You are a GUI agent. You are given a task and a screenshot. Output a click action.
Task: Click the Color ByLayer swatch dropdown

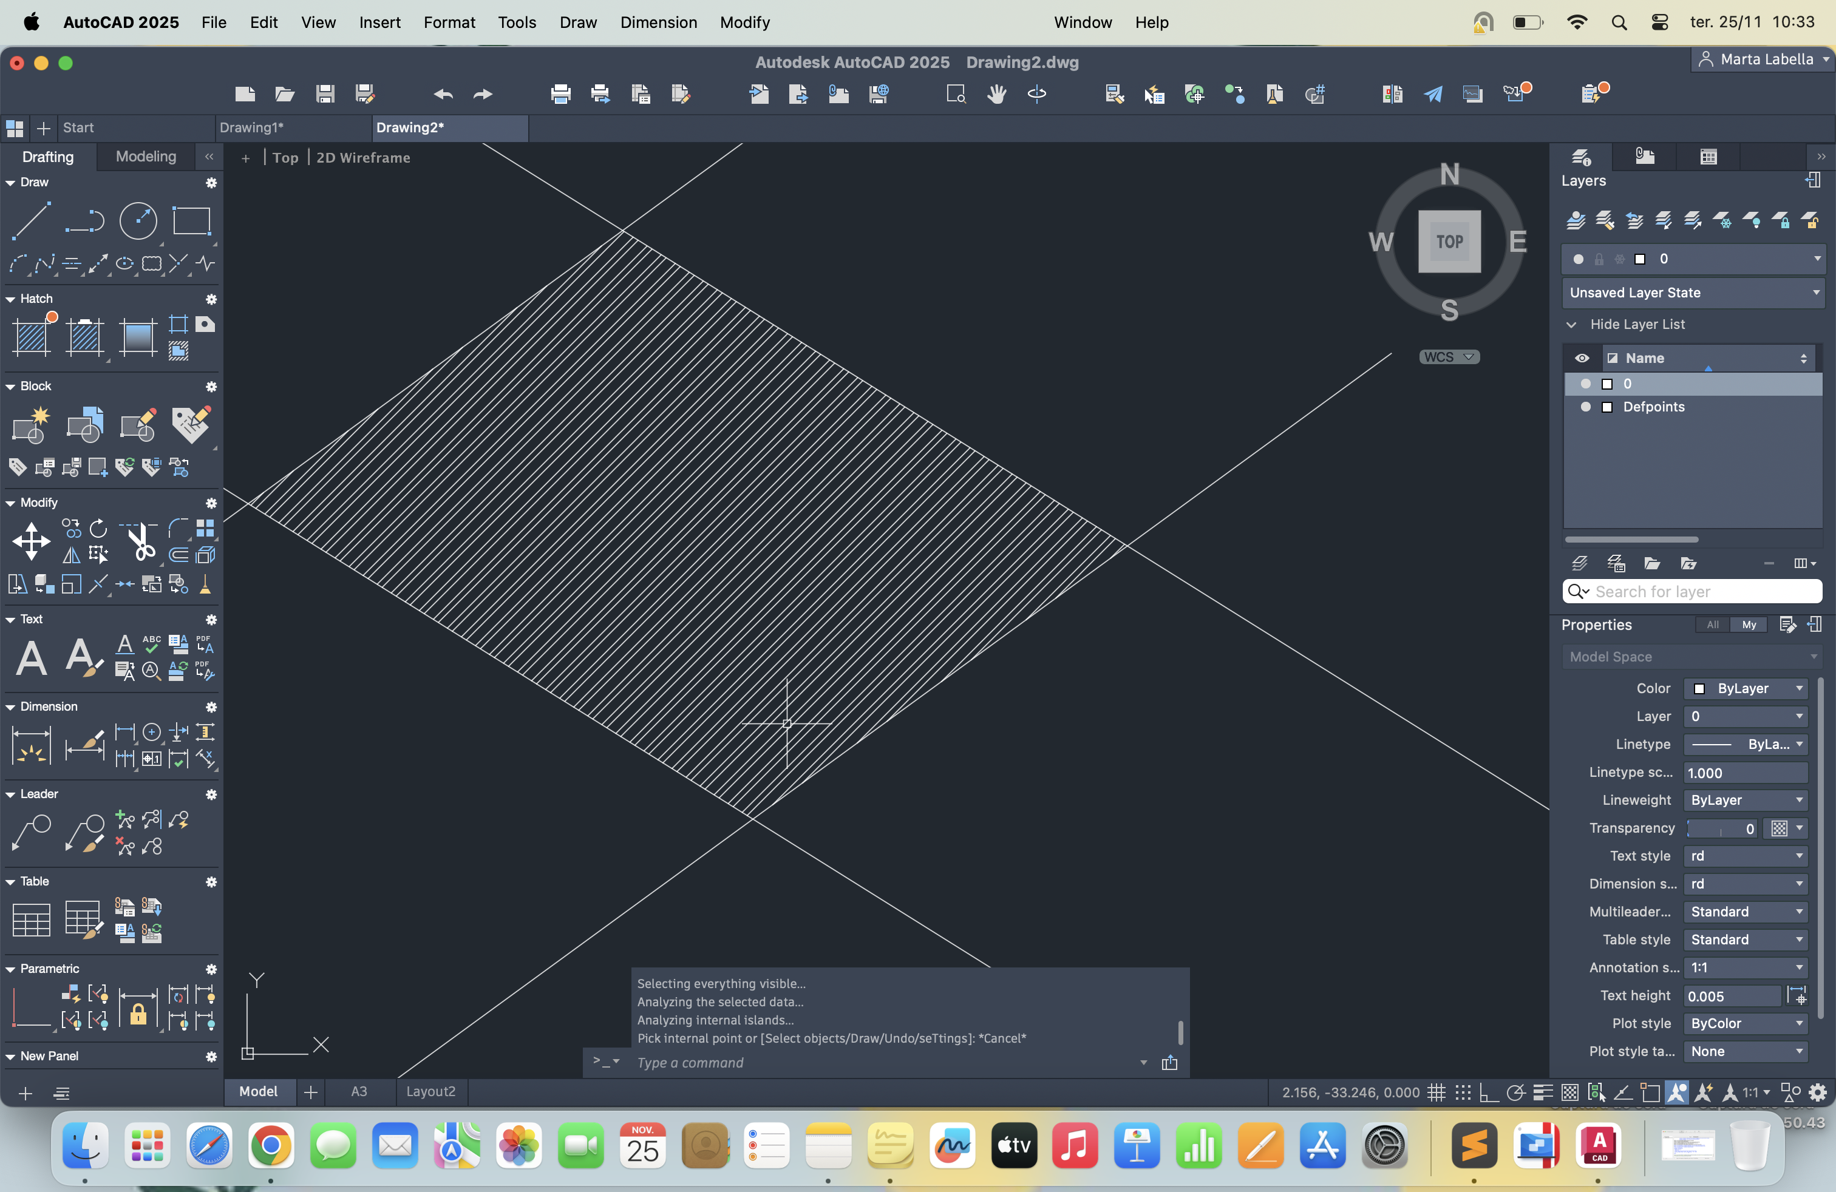[1746, 688]
